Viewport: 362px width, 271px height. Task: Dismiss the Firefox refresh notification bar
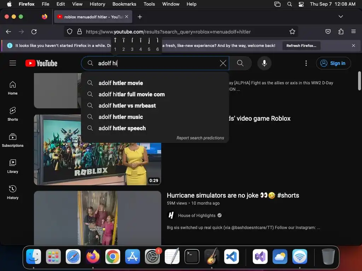click(x=354, y=46)
